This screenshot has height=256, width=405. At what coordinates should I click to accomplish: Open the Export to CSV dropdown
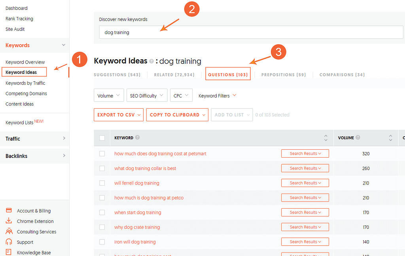coord(119,115)
